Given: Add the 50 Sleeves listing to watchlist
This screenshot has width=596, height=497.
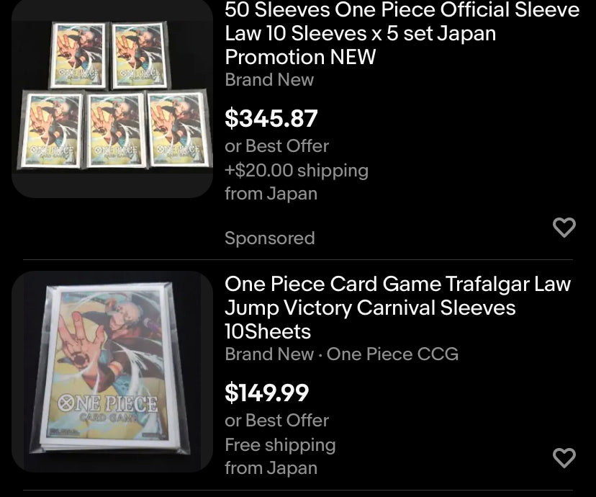Looking at the screenshot, I should click(564, 228).
